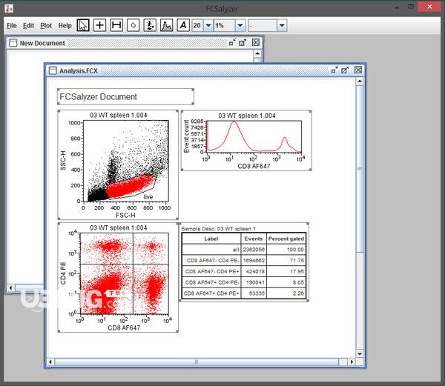
Task: Click the 2362056 events cell
Action: (x=254, y=250)
